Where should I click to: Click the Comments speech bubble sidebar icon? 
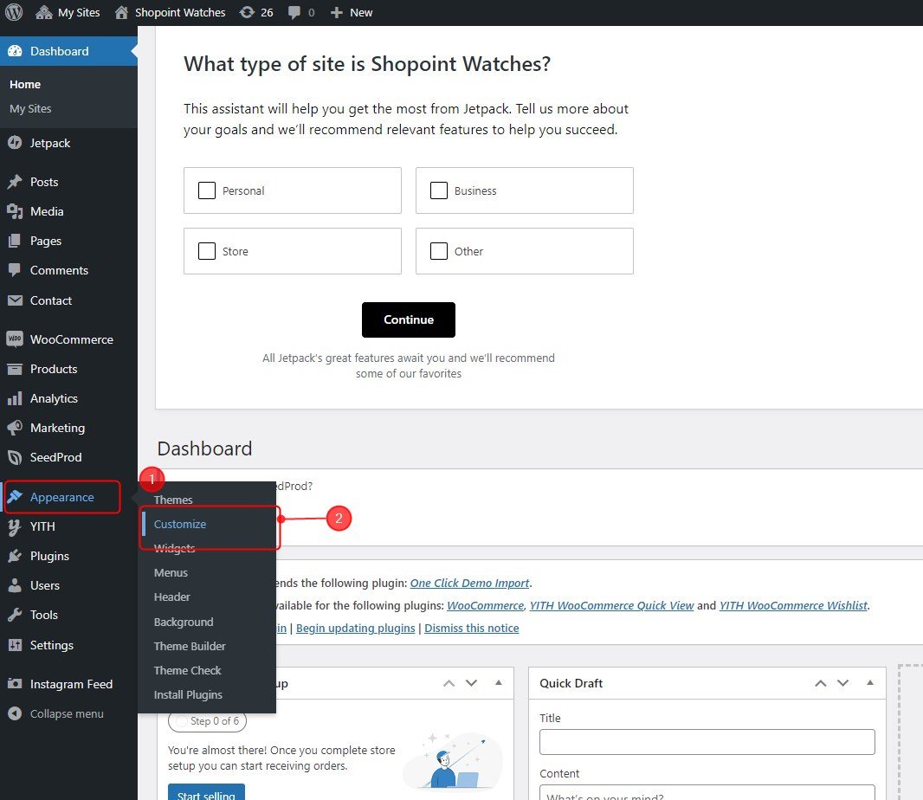point(15,270)
